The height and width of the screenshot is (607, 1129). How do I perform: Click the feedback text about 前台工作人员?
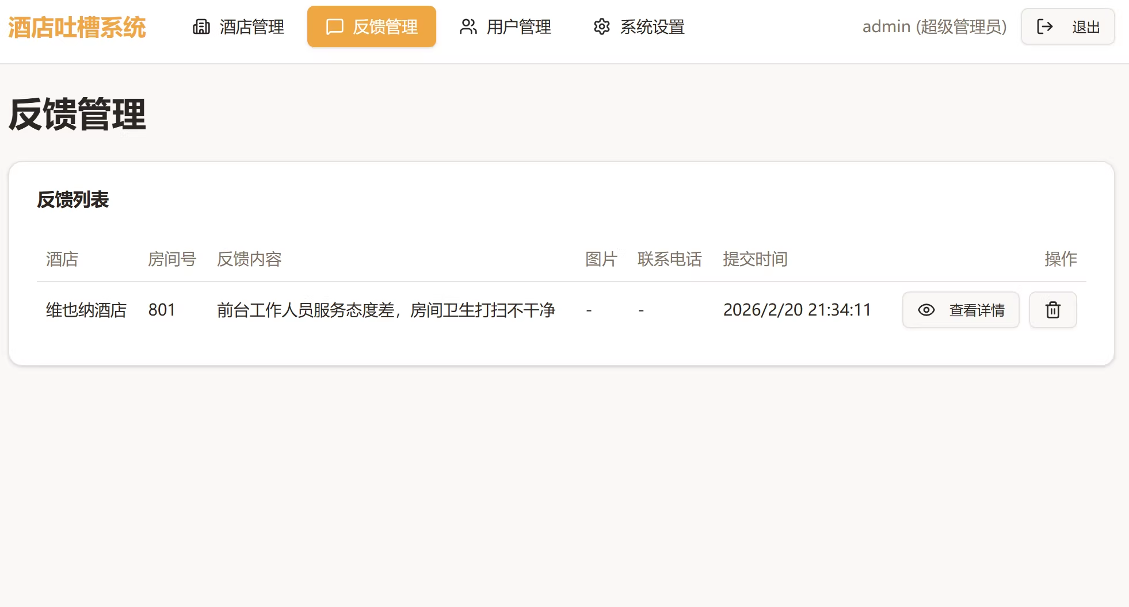pos(386,310)
